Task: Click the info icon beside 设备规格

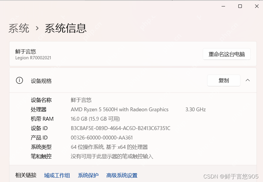Action: coord(19,80)
